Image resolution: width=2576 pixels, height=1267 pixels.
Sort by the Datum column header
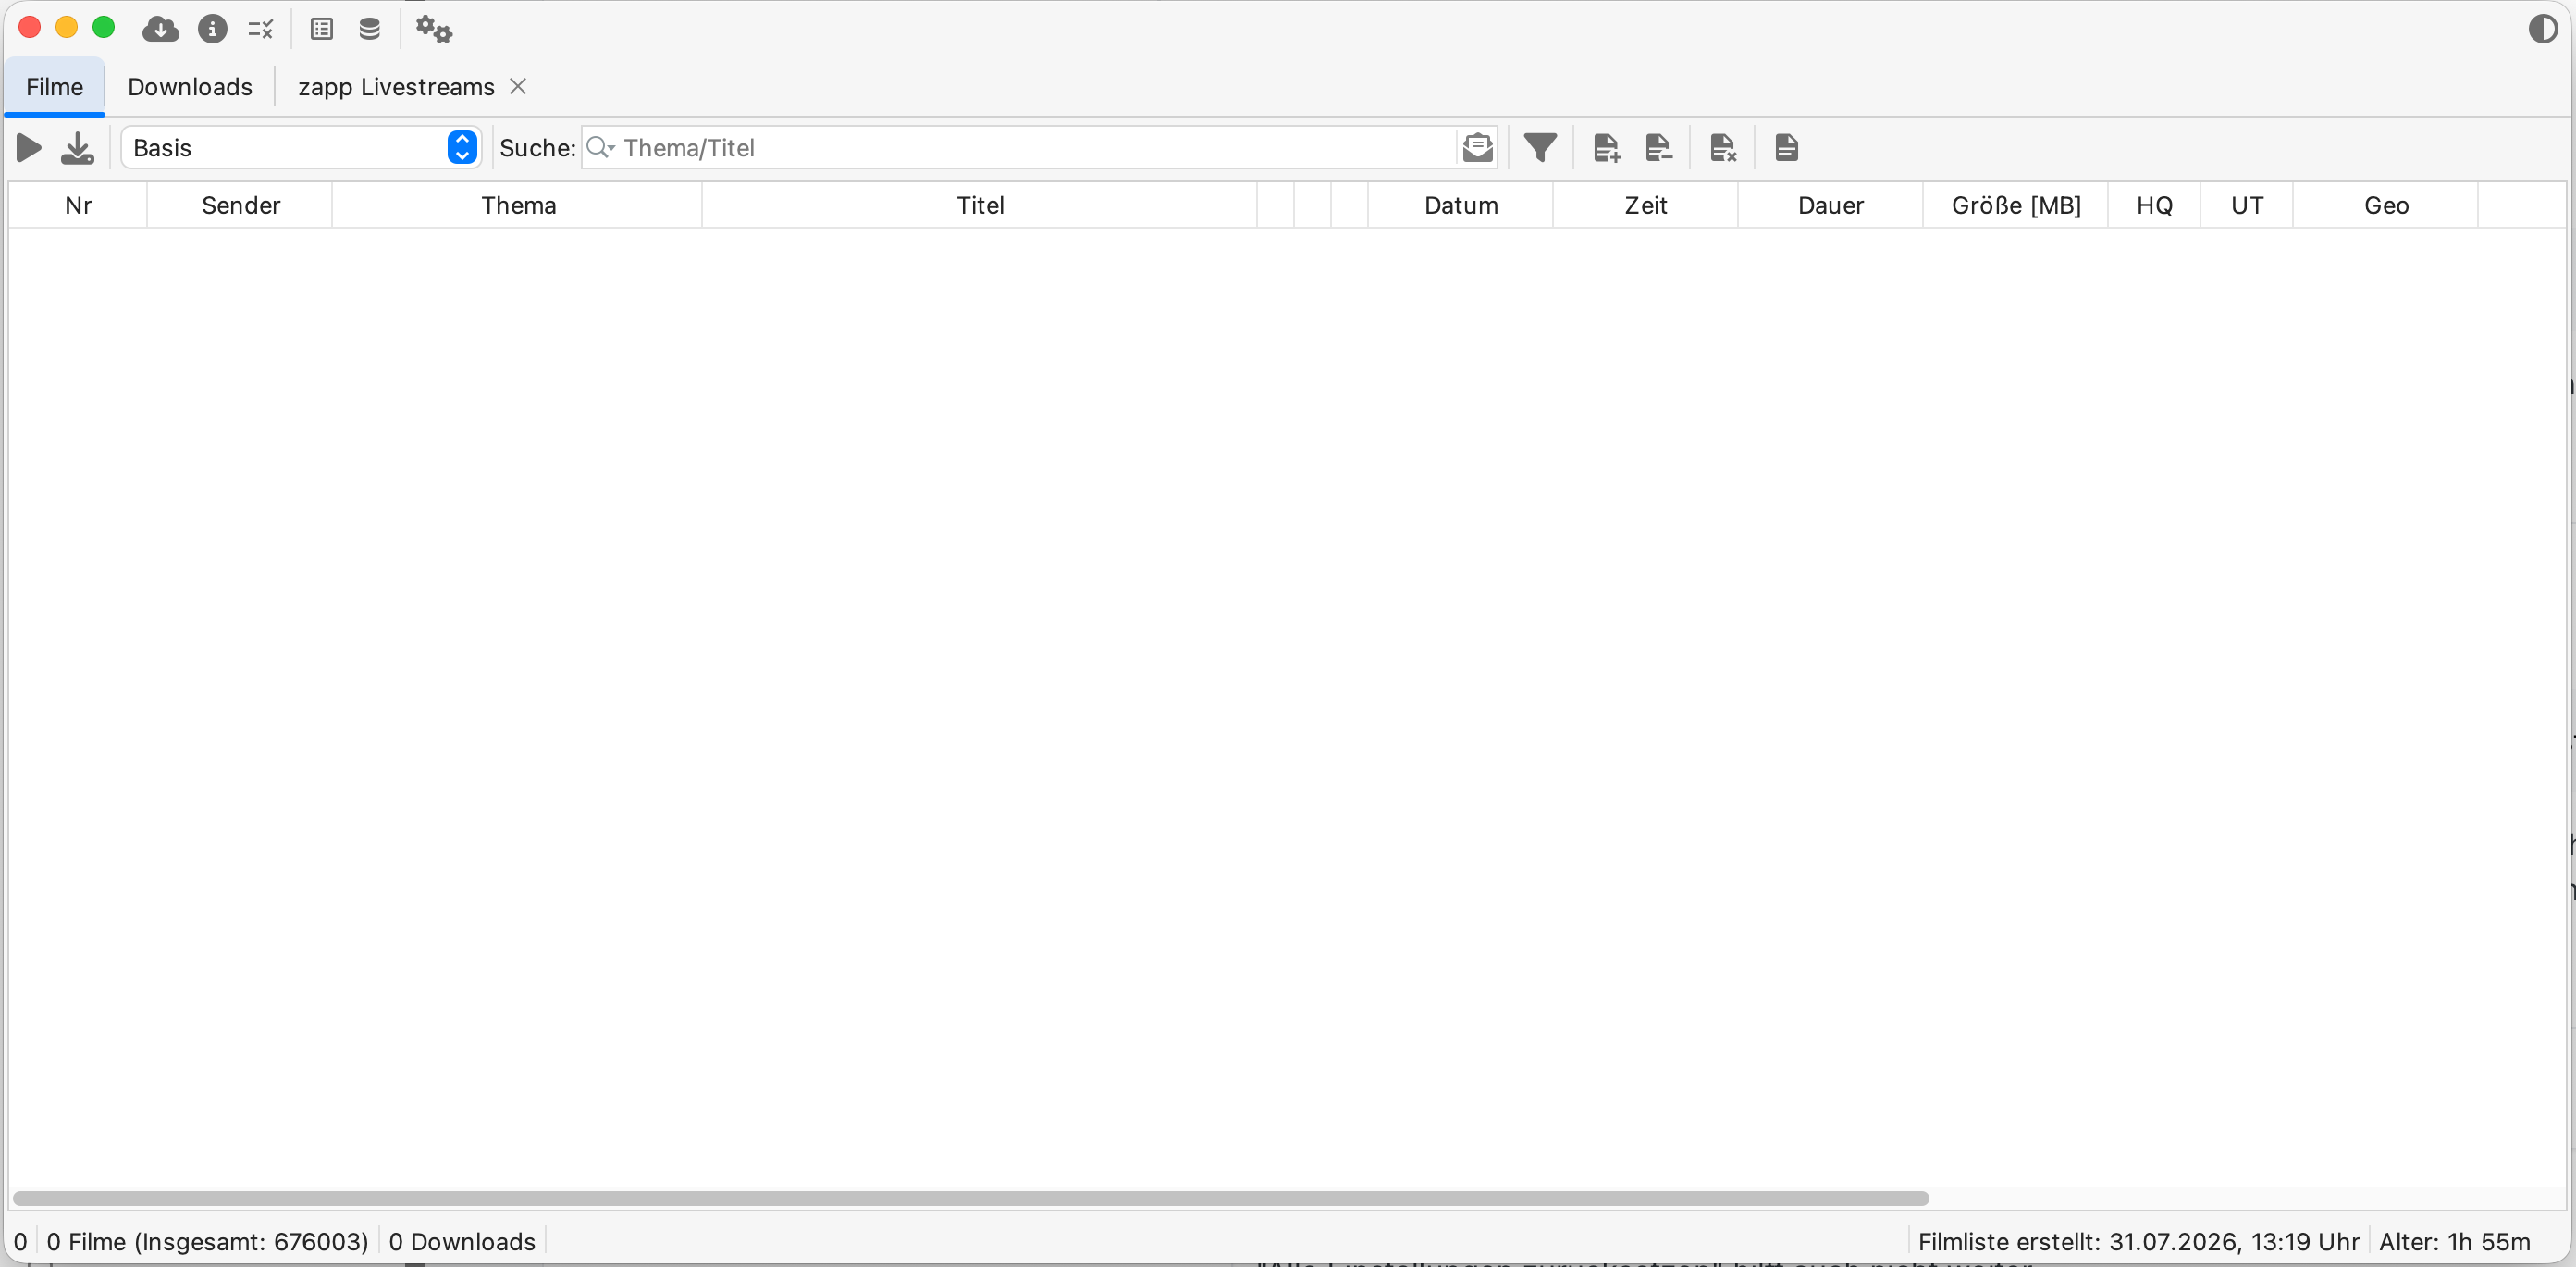pyautogui.click(x=1461, y=205)
